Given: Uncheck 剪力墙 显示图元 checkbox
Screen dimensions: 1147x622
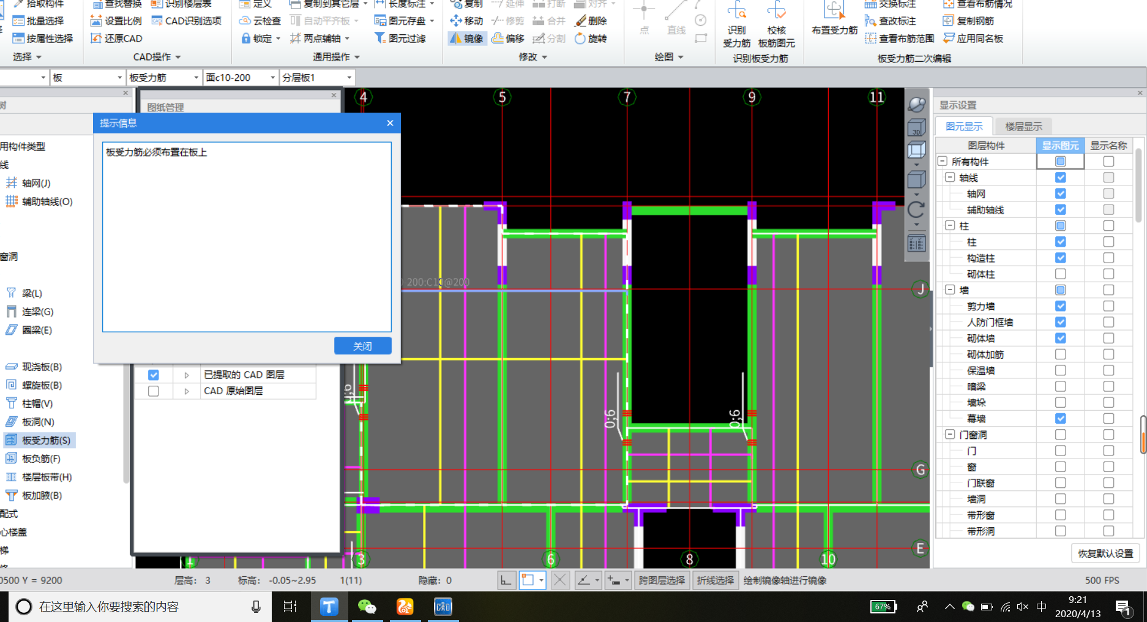Looking at the screenshot, I should (x=1061, y=306).
